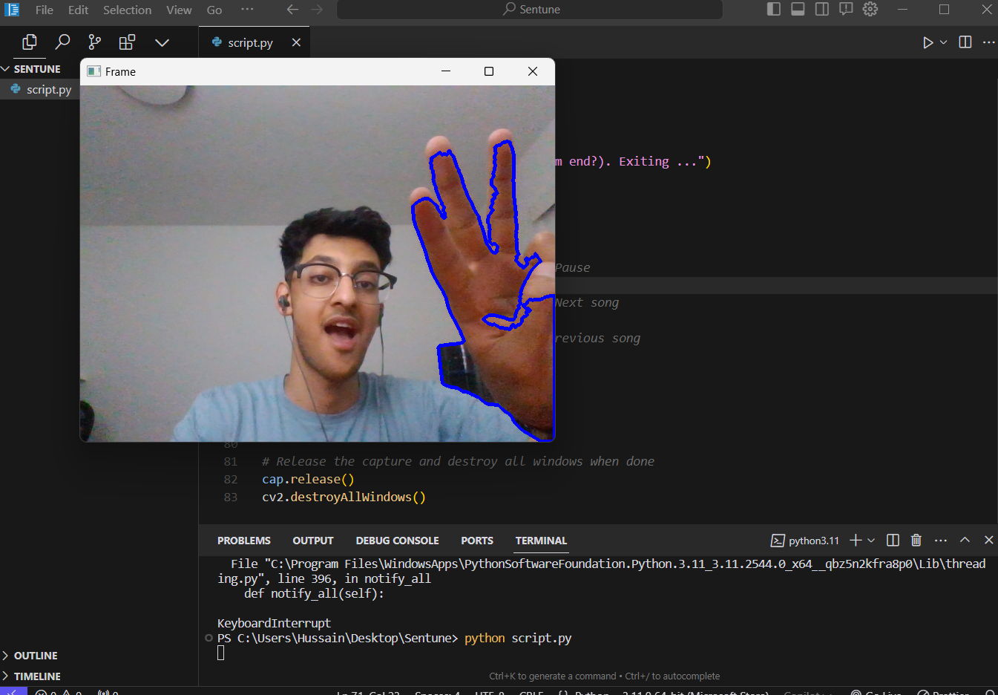Select the TERMINAL panel tab
The width and height of the screenshot is (998, 695).
(x=541, y=541)
